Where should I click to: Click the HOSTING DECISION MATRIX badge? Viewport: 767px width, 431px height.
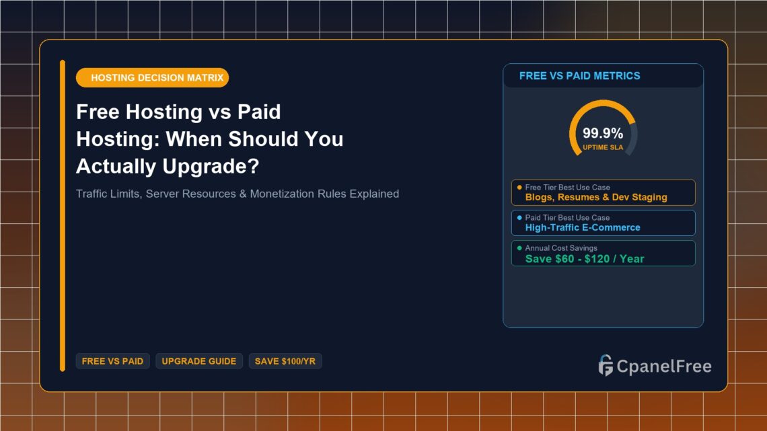(152, 78)
